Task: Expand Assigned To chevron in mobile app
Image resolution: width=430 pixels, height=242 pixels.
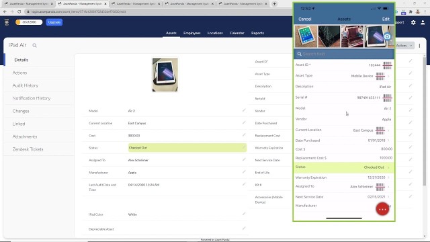Action: tap(388, 187)
